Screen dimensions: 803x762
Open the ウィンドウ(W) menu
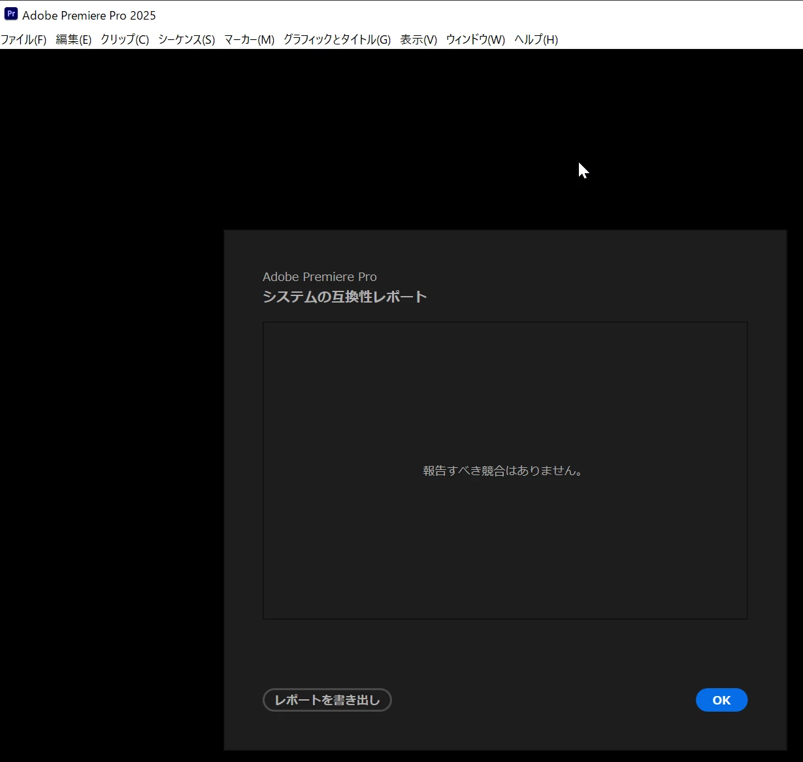[476, 40]
